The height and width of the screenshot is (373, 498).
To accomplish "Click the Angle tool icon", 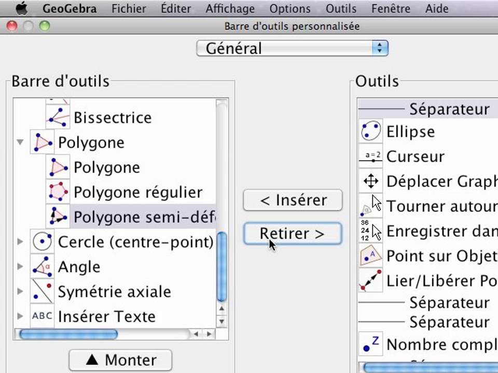I will (42, 266).
